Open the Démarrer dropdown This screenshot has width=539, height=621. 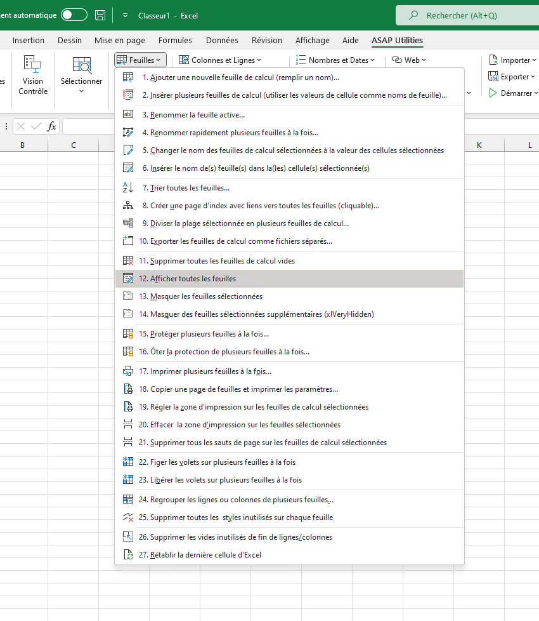[x=513, y=93]
